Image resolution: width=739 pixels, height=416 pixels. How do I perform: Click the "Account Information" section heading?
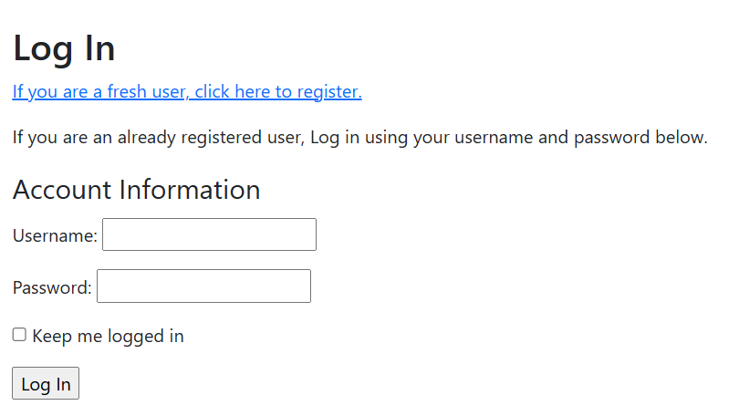click(x=136, y=190)
